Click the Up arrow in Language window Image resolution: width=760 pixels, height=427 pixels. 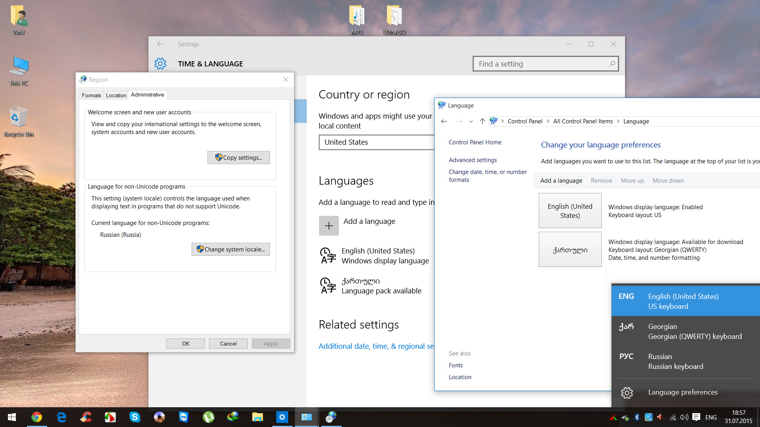coord(482,121)
